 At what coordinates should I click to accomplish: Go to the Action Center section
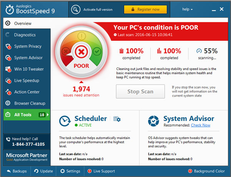pyautogui.click(x=27, y=92)
